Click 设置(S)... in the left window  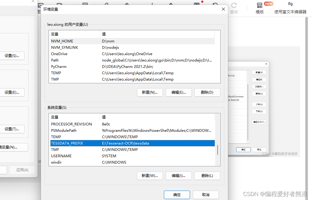tap(12, 56)
